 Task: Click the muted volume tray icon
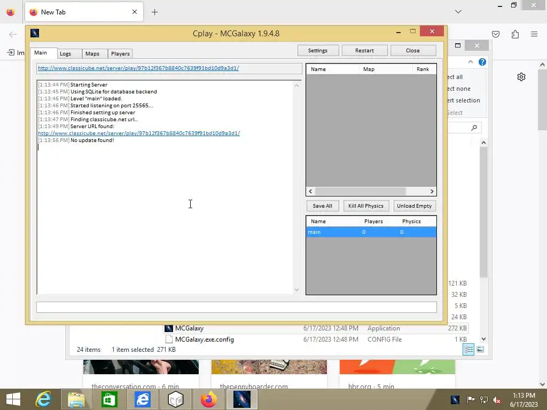(x=497, y=399)
